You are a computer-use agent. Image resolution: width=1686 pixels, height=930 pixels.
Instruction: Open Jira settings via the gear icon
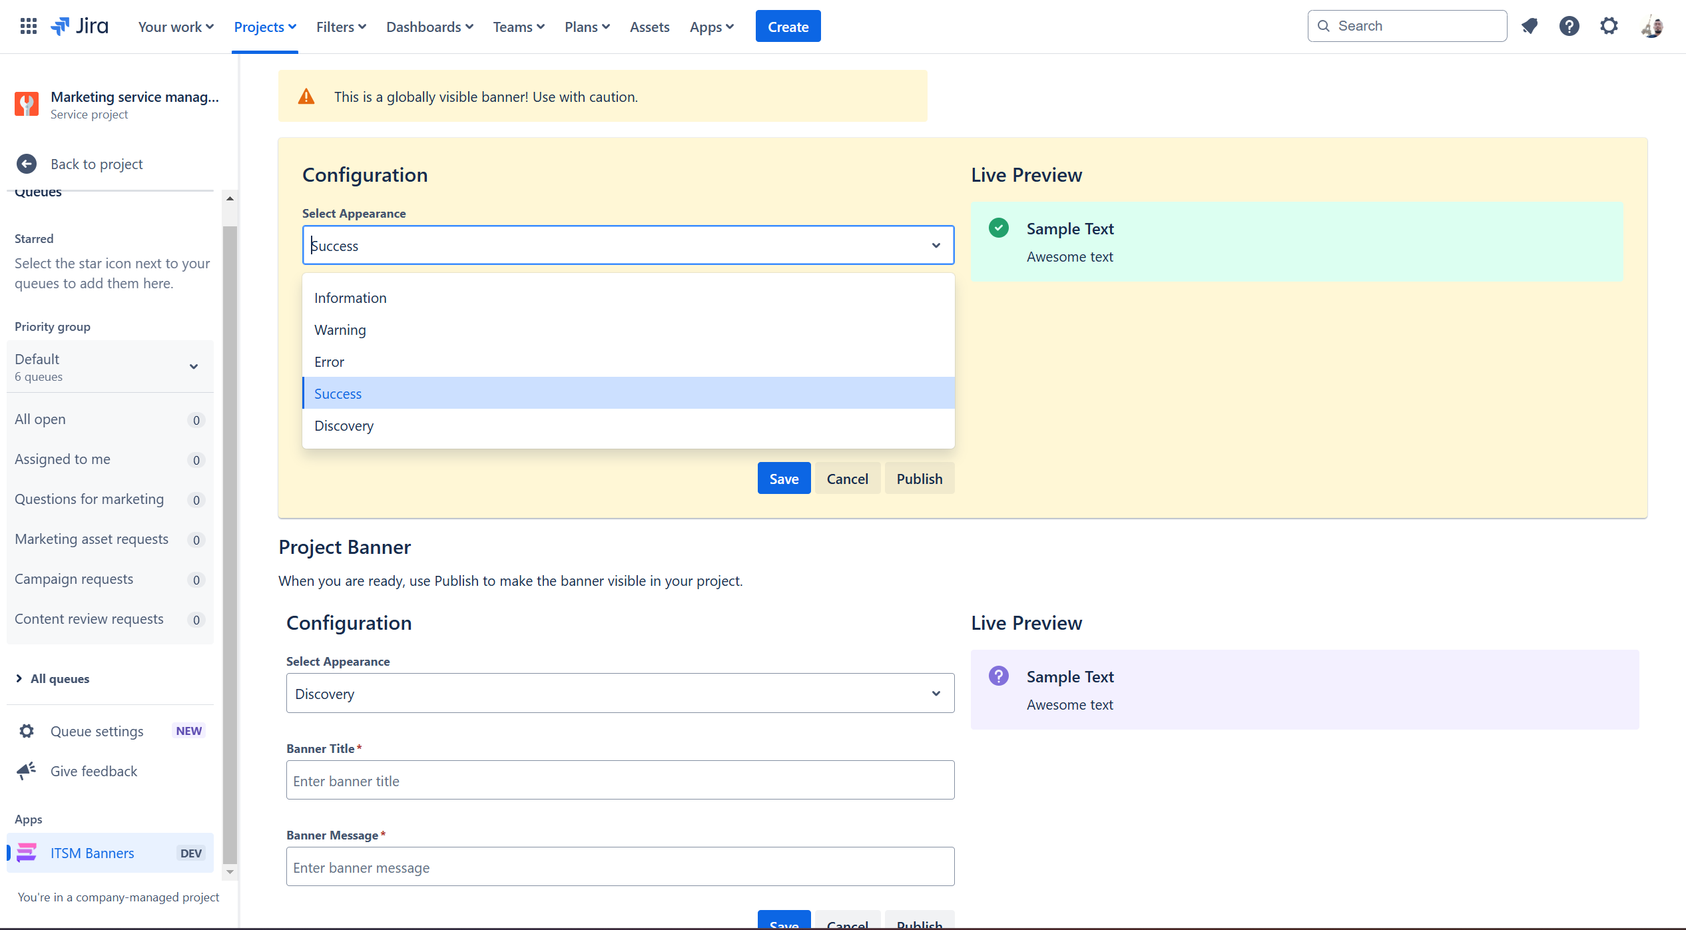point(1609,26)
